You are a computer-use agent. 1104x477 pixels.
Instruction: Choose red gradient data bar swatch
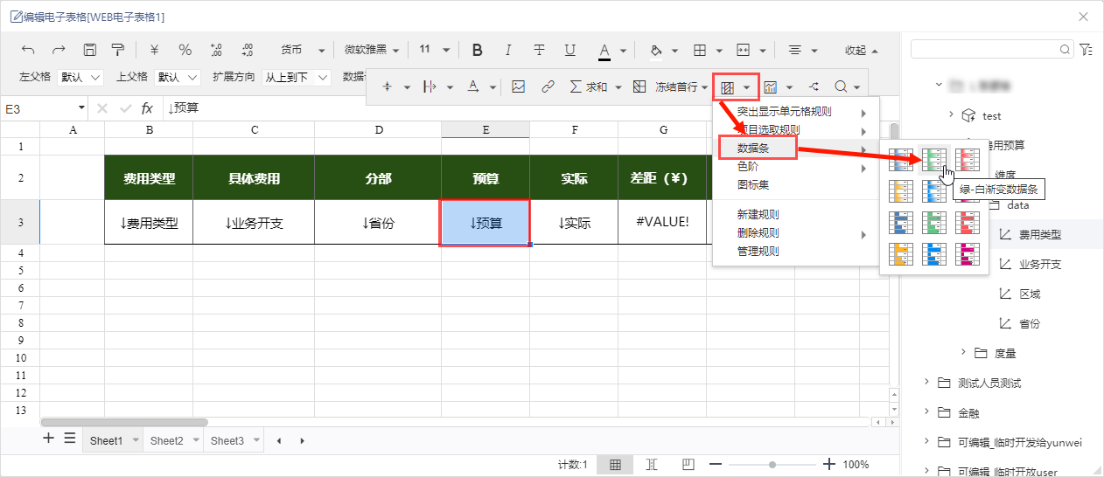coord(968,159)
